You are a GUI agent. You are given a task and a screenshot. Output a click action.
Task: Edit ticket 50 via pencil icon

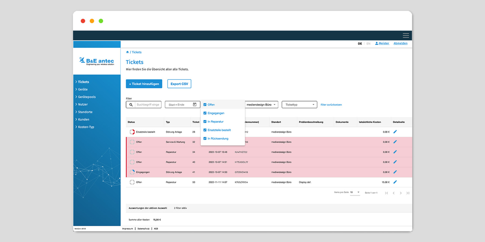click(x=395, y=182)
